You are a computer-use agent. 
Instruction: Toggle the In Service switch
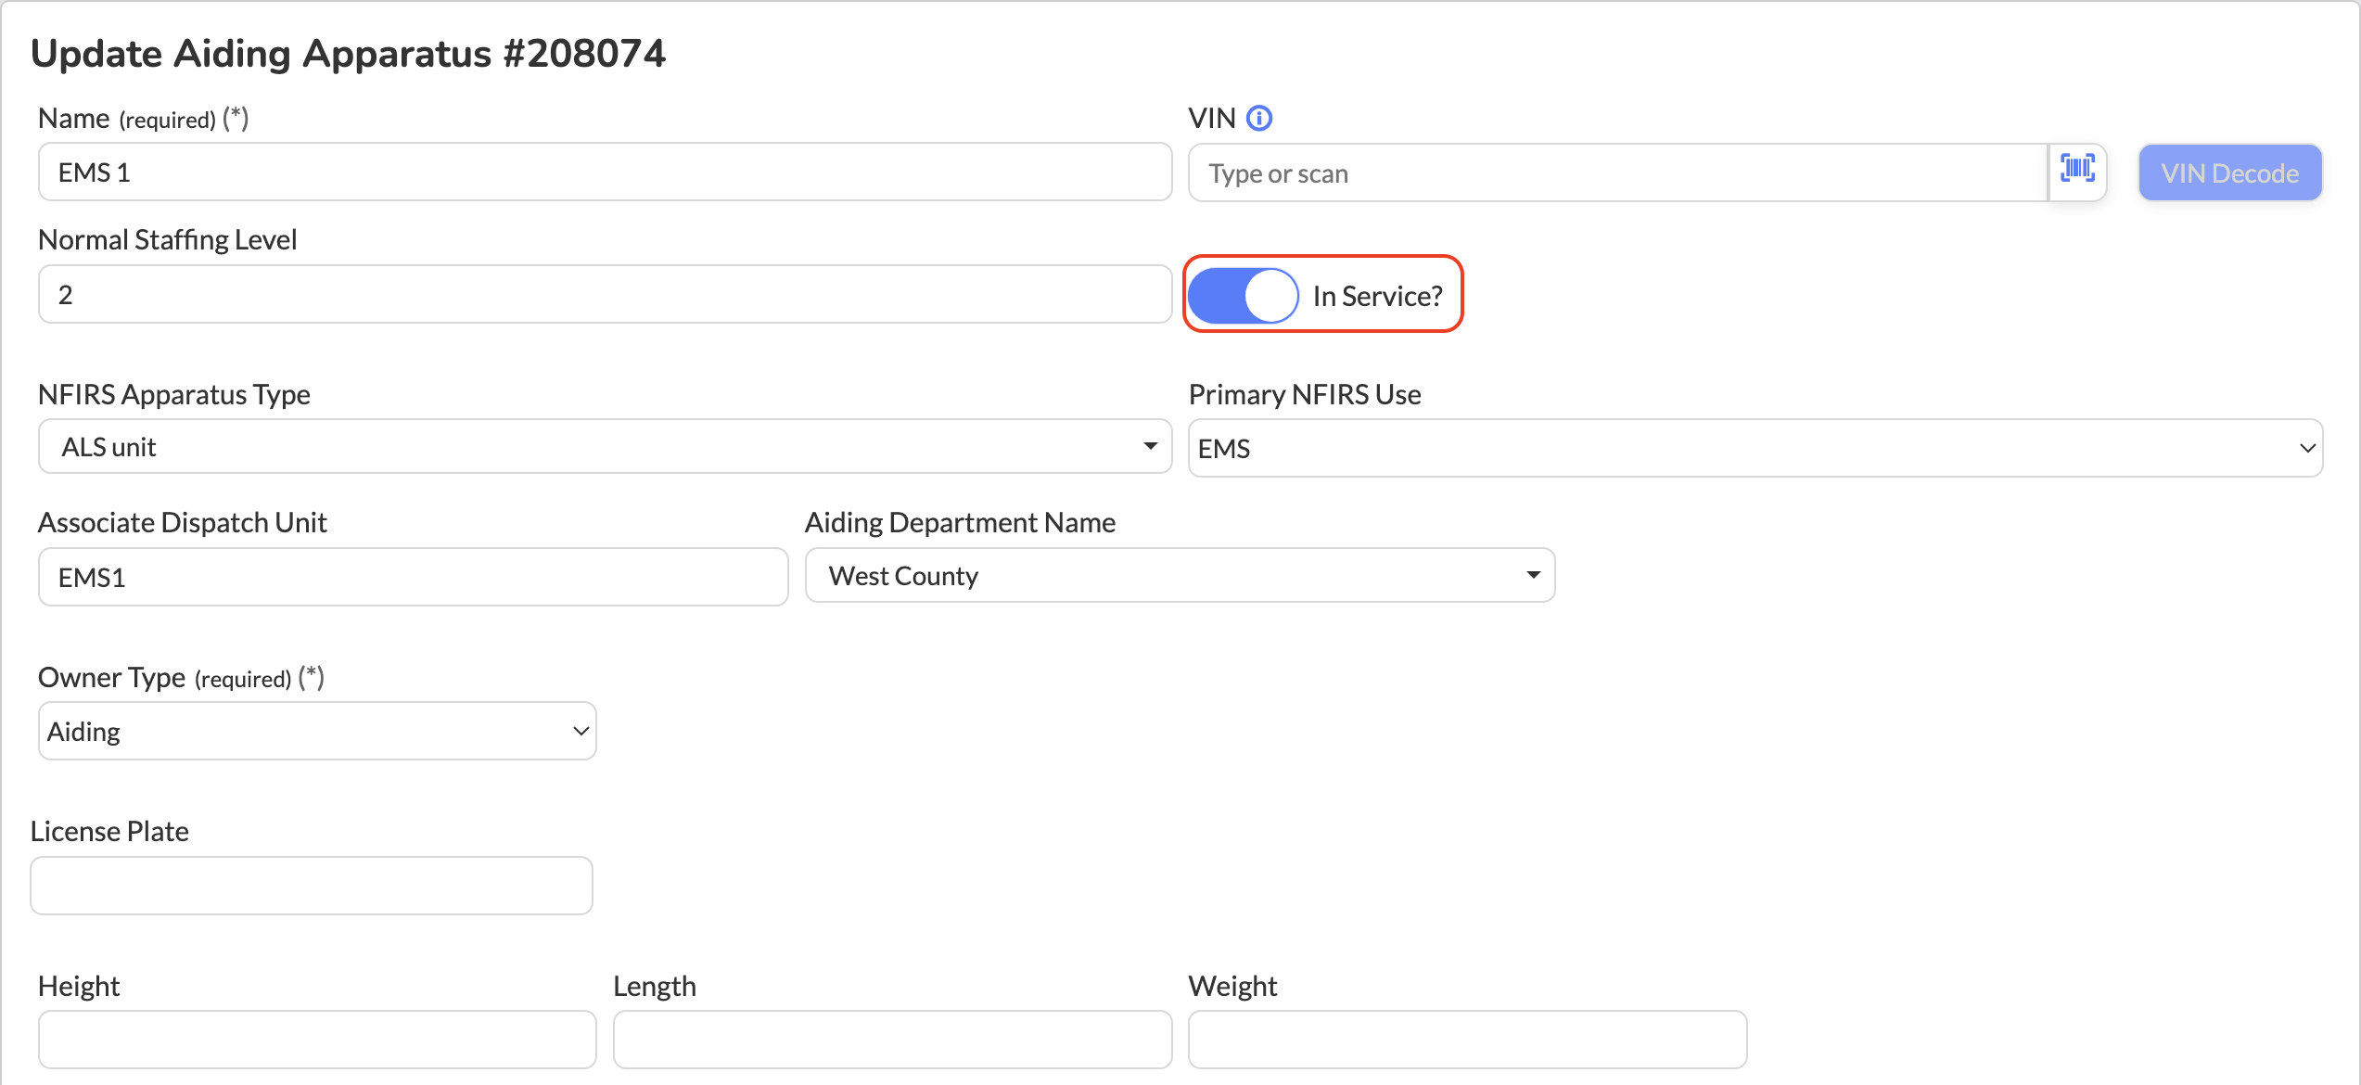pos(1243,296)
